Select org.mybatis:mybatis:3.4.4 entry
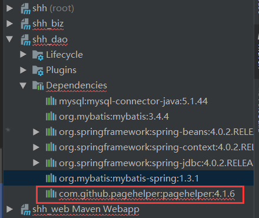The width and height of the screenshot is (259, 218). [x=114, y=117]
